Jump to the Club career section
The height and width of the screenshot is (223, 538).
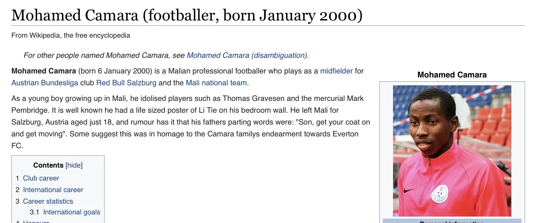tap(41, 178)
